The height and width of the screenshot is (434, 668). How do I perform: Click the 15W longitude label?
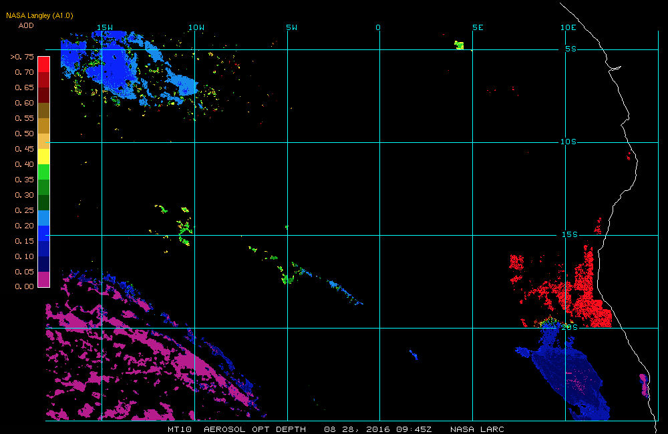tap(105, 27)
